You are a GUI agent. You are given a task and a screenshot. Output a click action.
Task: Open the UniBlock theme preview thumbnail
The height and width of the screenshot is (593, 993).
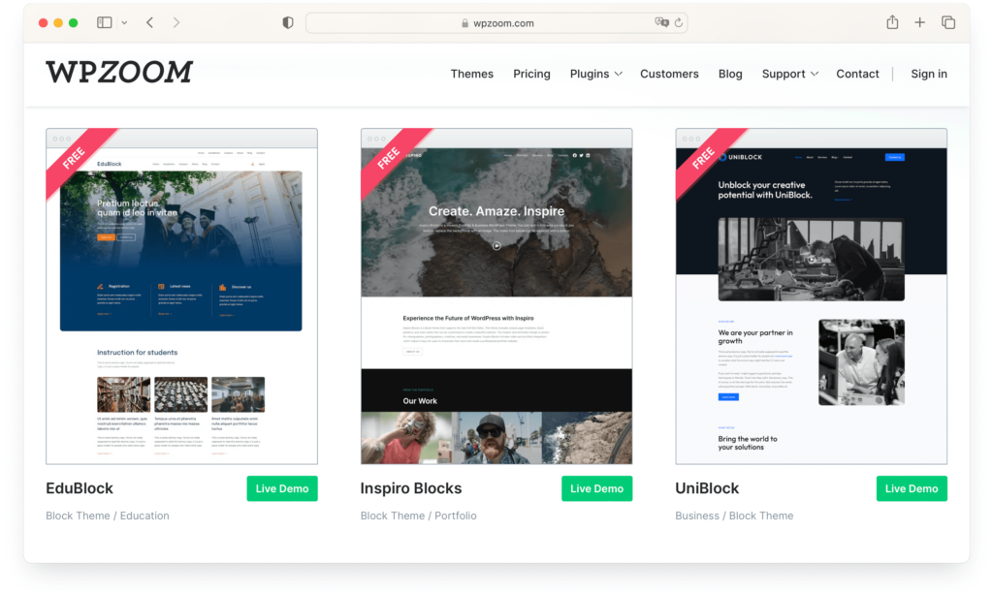point(812,296)
